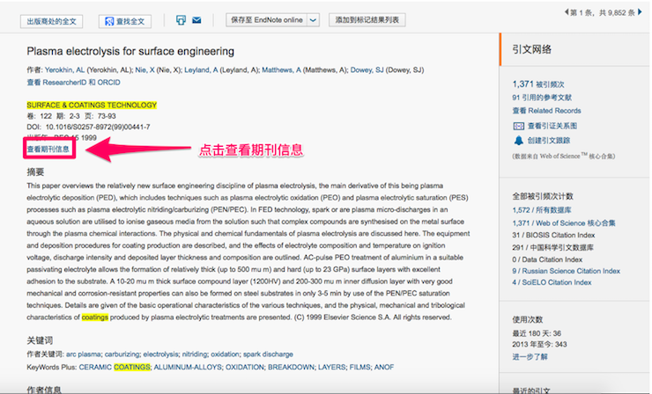This screenshot has width=652, height=394.
Task: Click the print icon in toolbar
Action: tap(181, 19)
